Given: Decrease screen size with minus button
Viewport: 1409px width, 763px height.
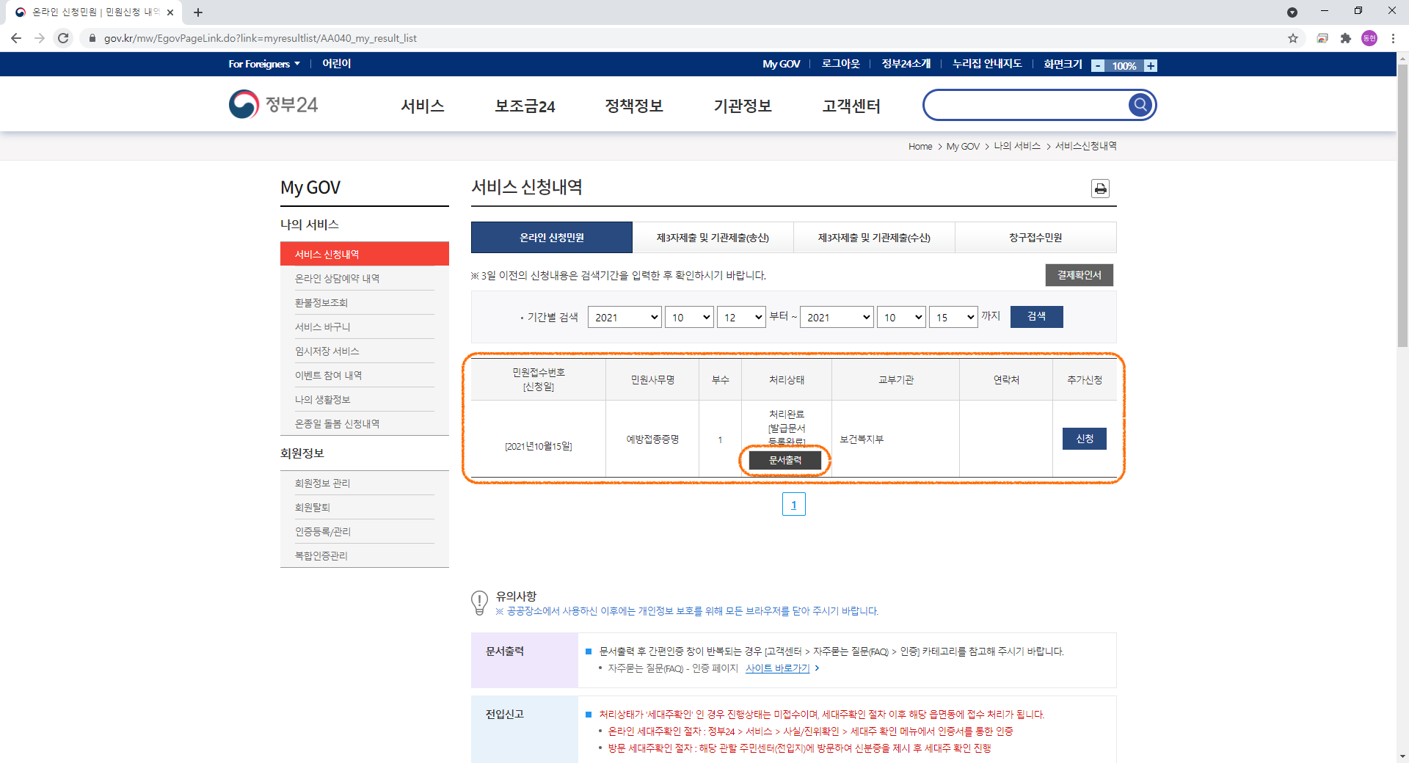Looking at the screenshot, I should coord(1098,65).
